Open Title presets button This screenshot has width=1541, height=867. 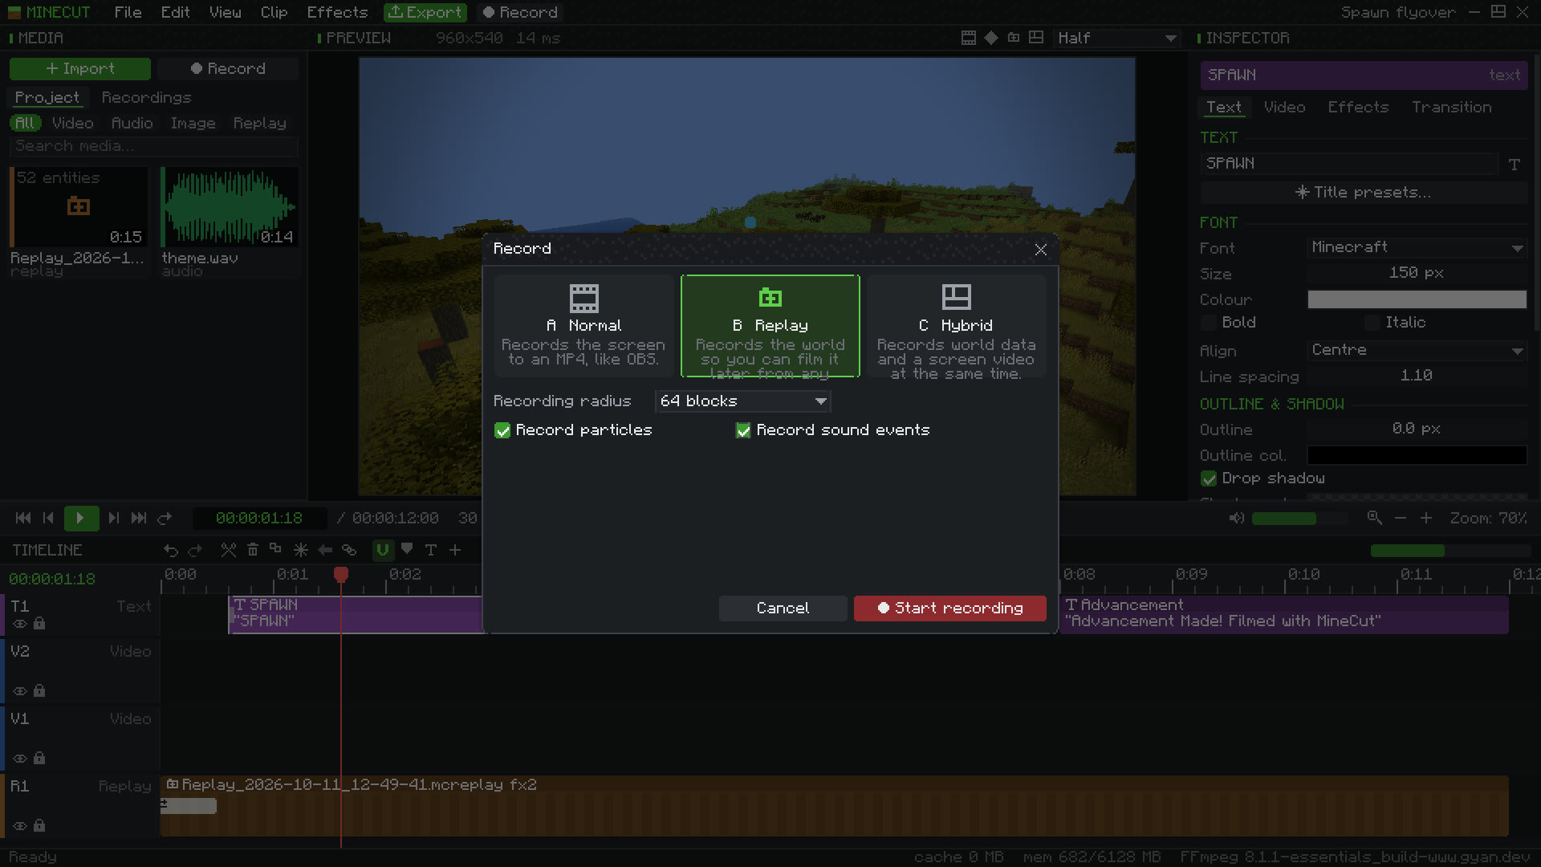click(x=1363, y=192)
